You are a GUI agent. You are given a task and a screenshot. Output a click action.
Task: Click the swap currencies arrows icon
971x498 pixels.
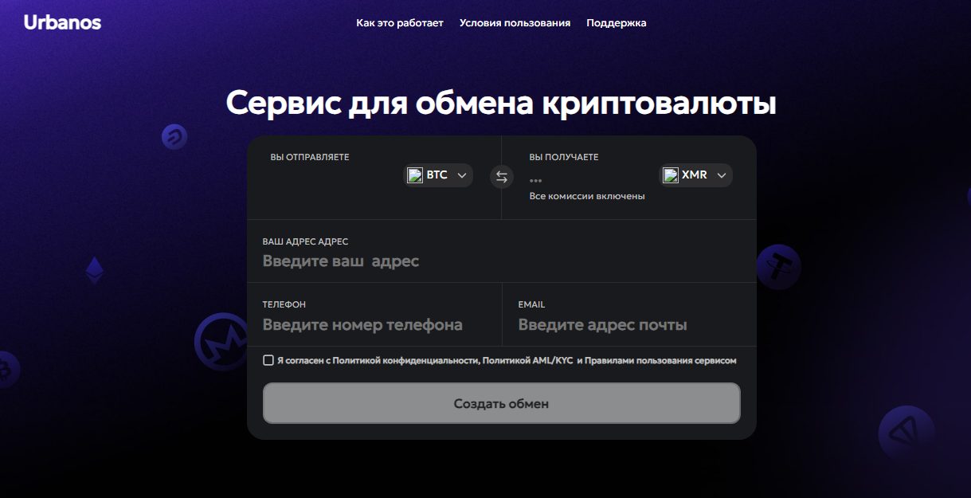501,177
